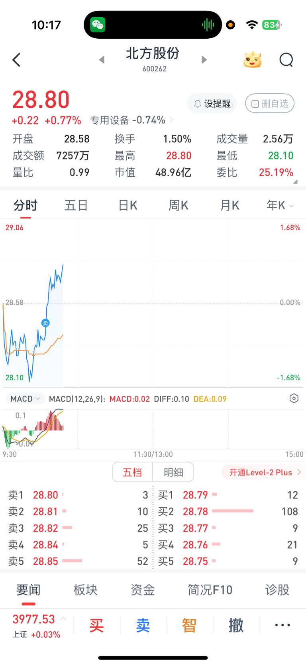Open the search magnifier icon

tap(286, 60)
